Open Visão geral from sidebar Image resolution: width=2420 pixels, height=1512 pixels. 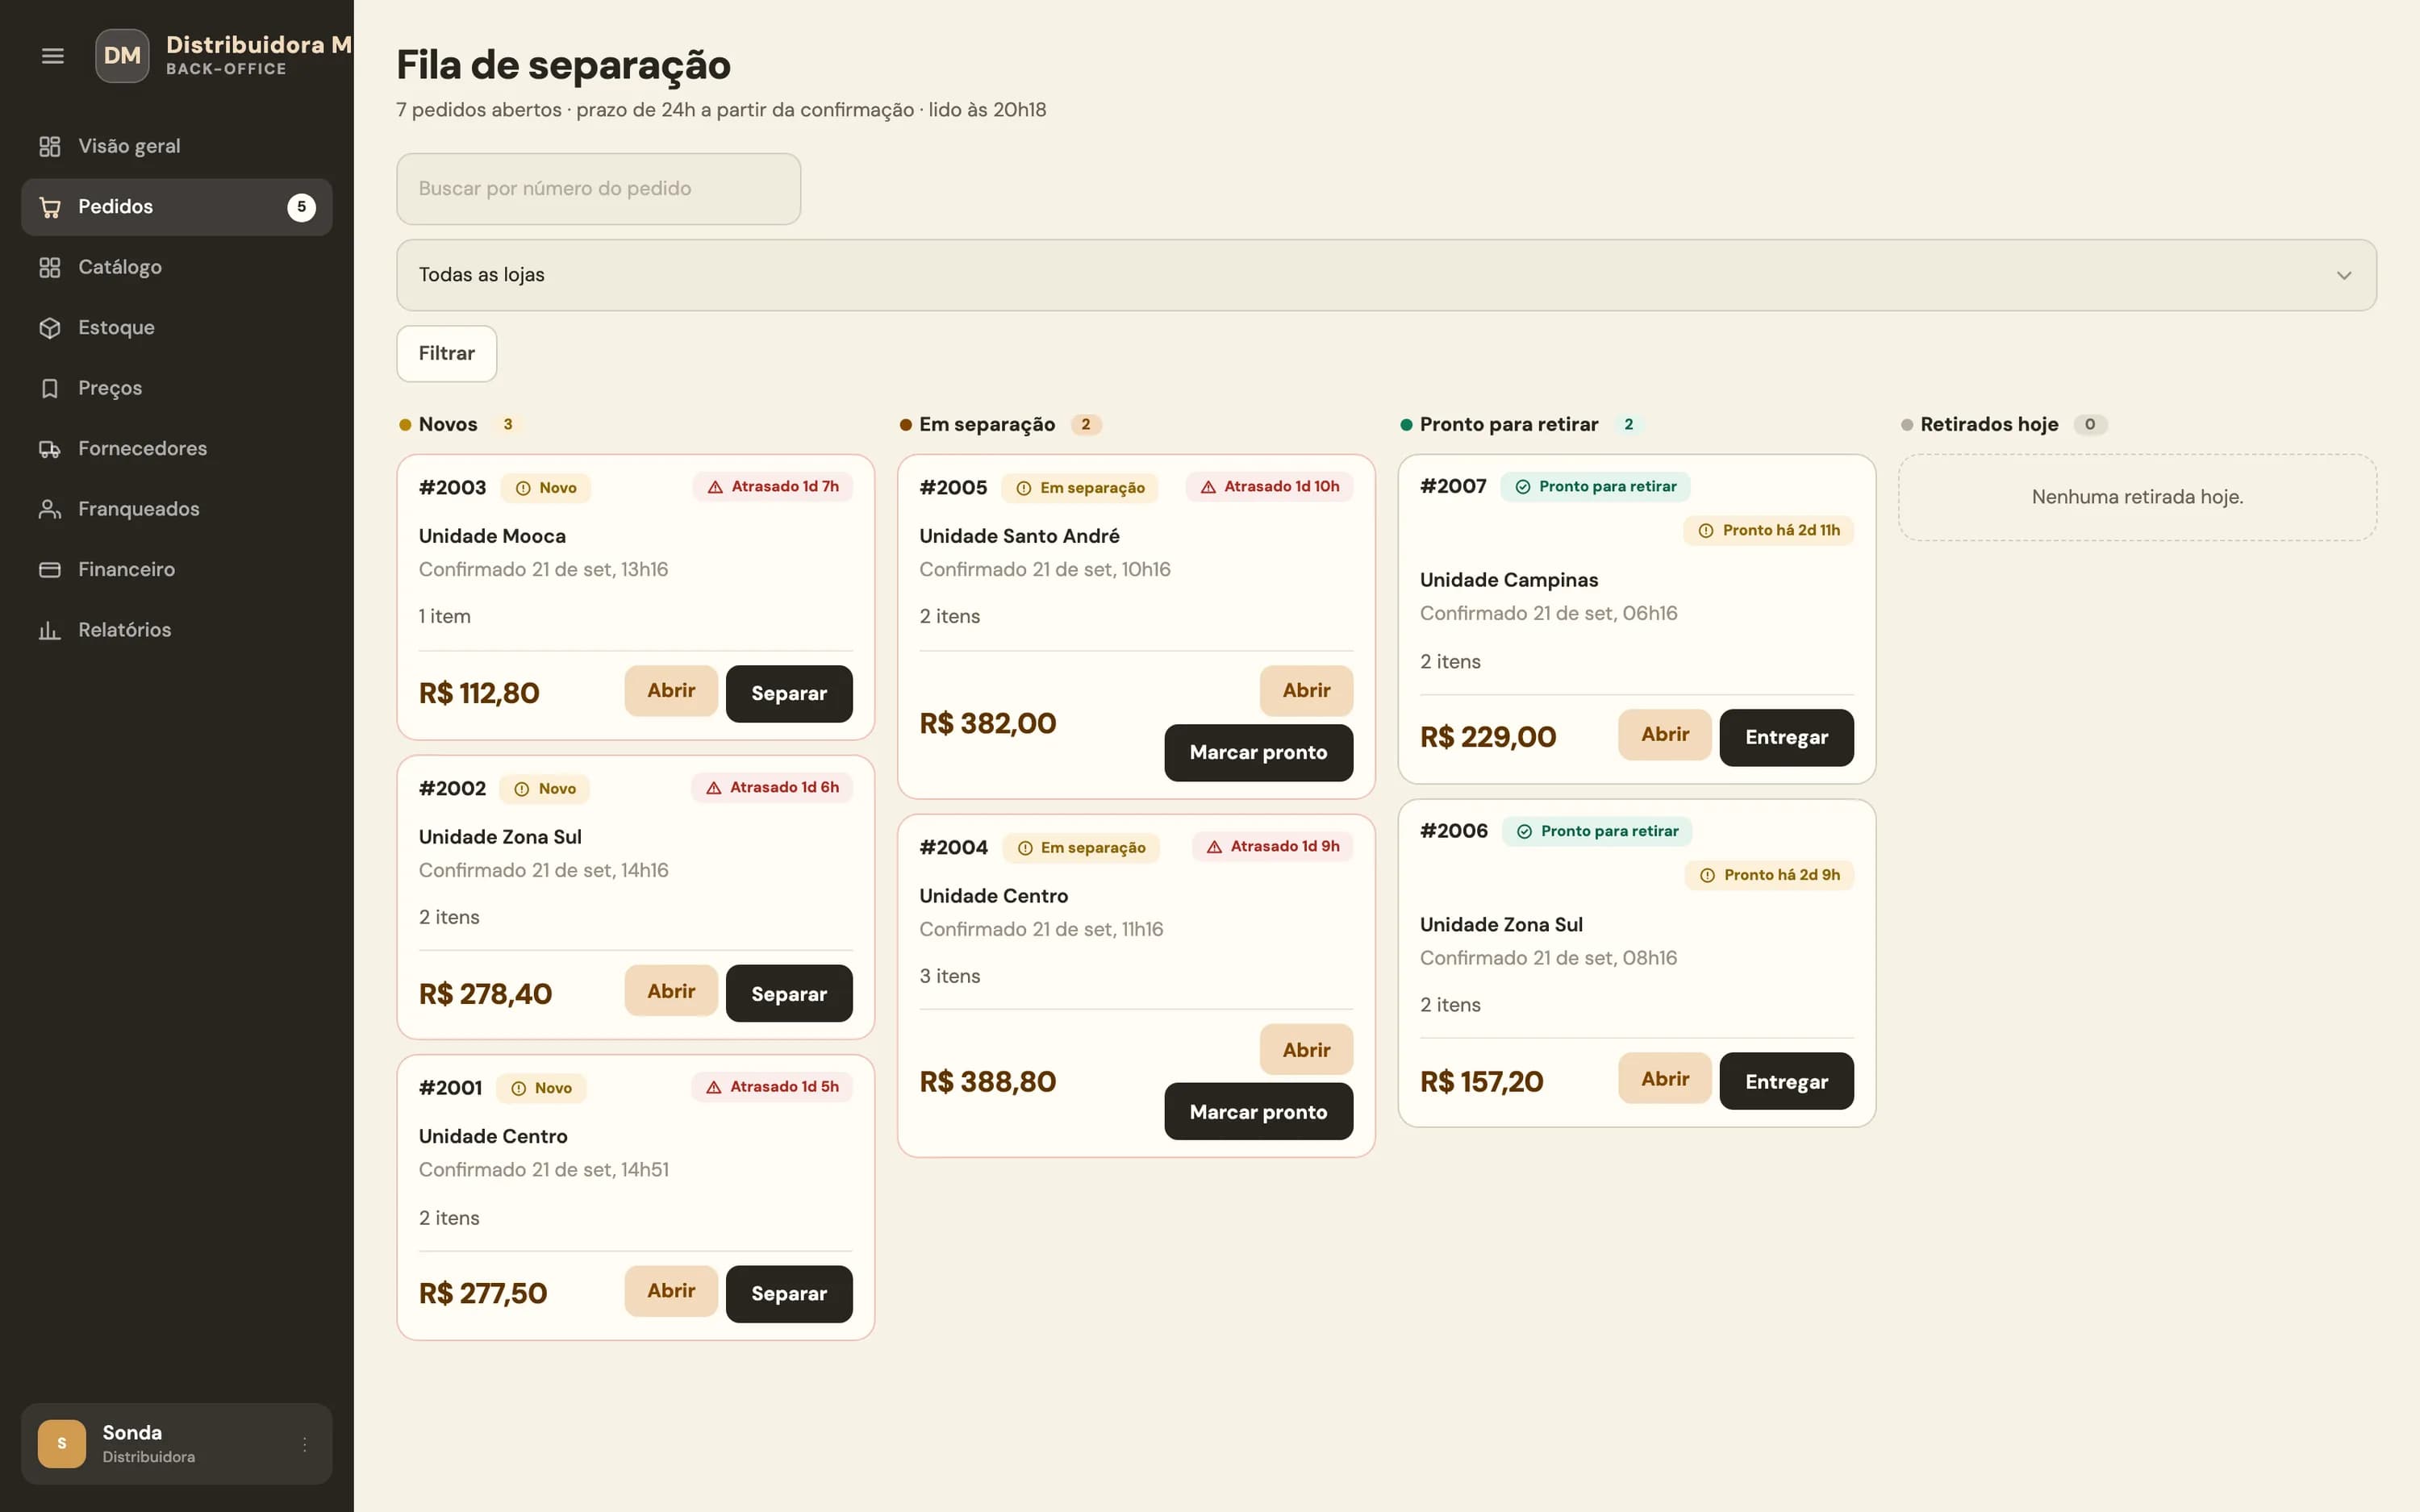[x=176, y=146]
